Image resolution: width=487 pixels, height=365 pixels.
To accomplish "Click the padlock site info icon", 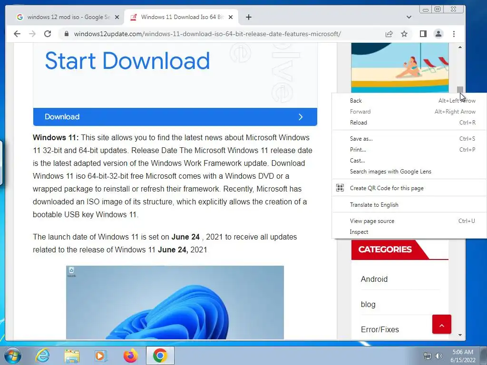I will pos(66,34).
